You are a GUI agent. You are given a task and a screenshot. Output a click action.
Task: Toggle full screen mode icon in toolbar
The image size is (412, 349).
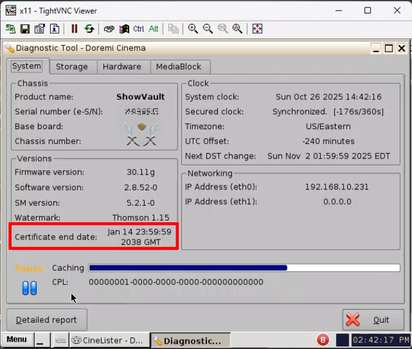258,29
